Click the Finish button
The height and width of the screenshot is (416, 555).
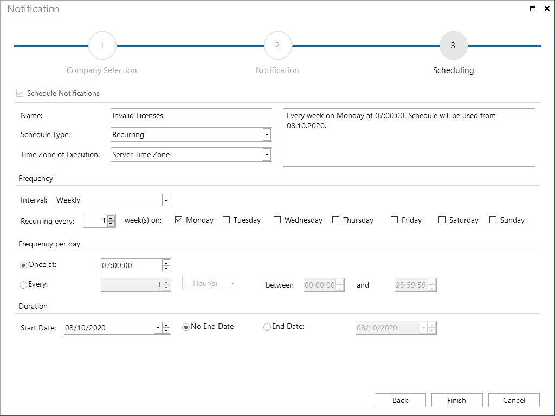tap(457, 400)
